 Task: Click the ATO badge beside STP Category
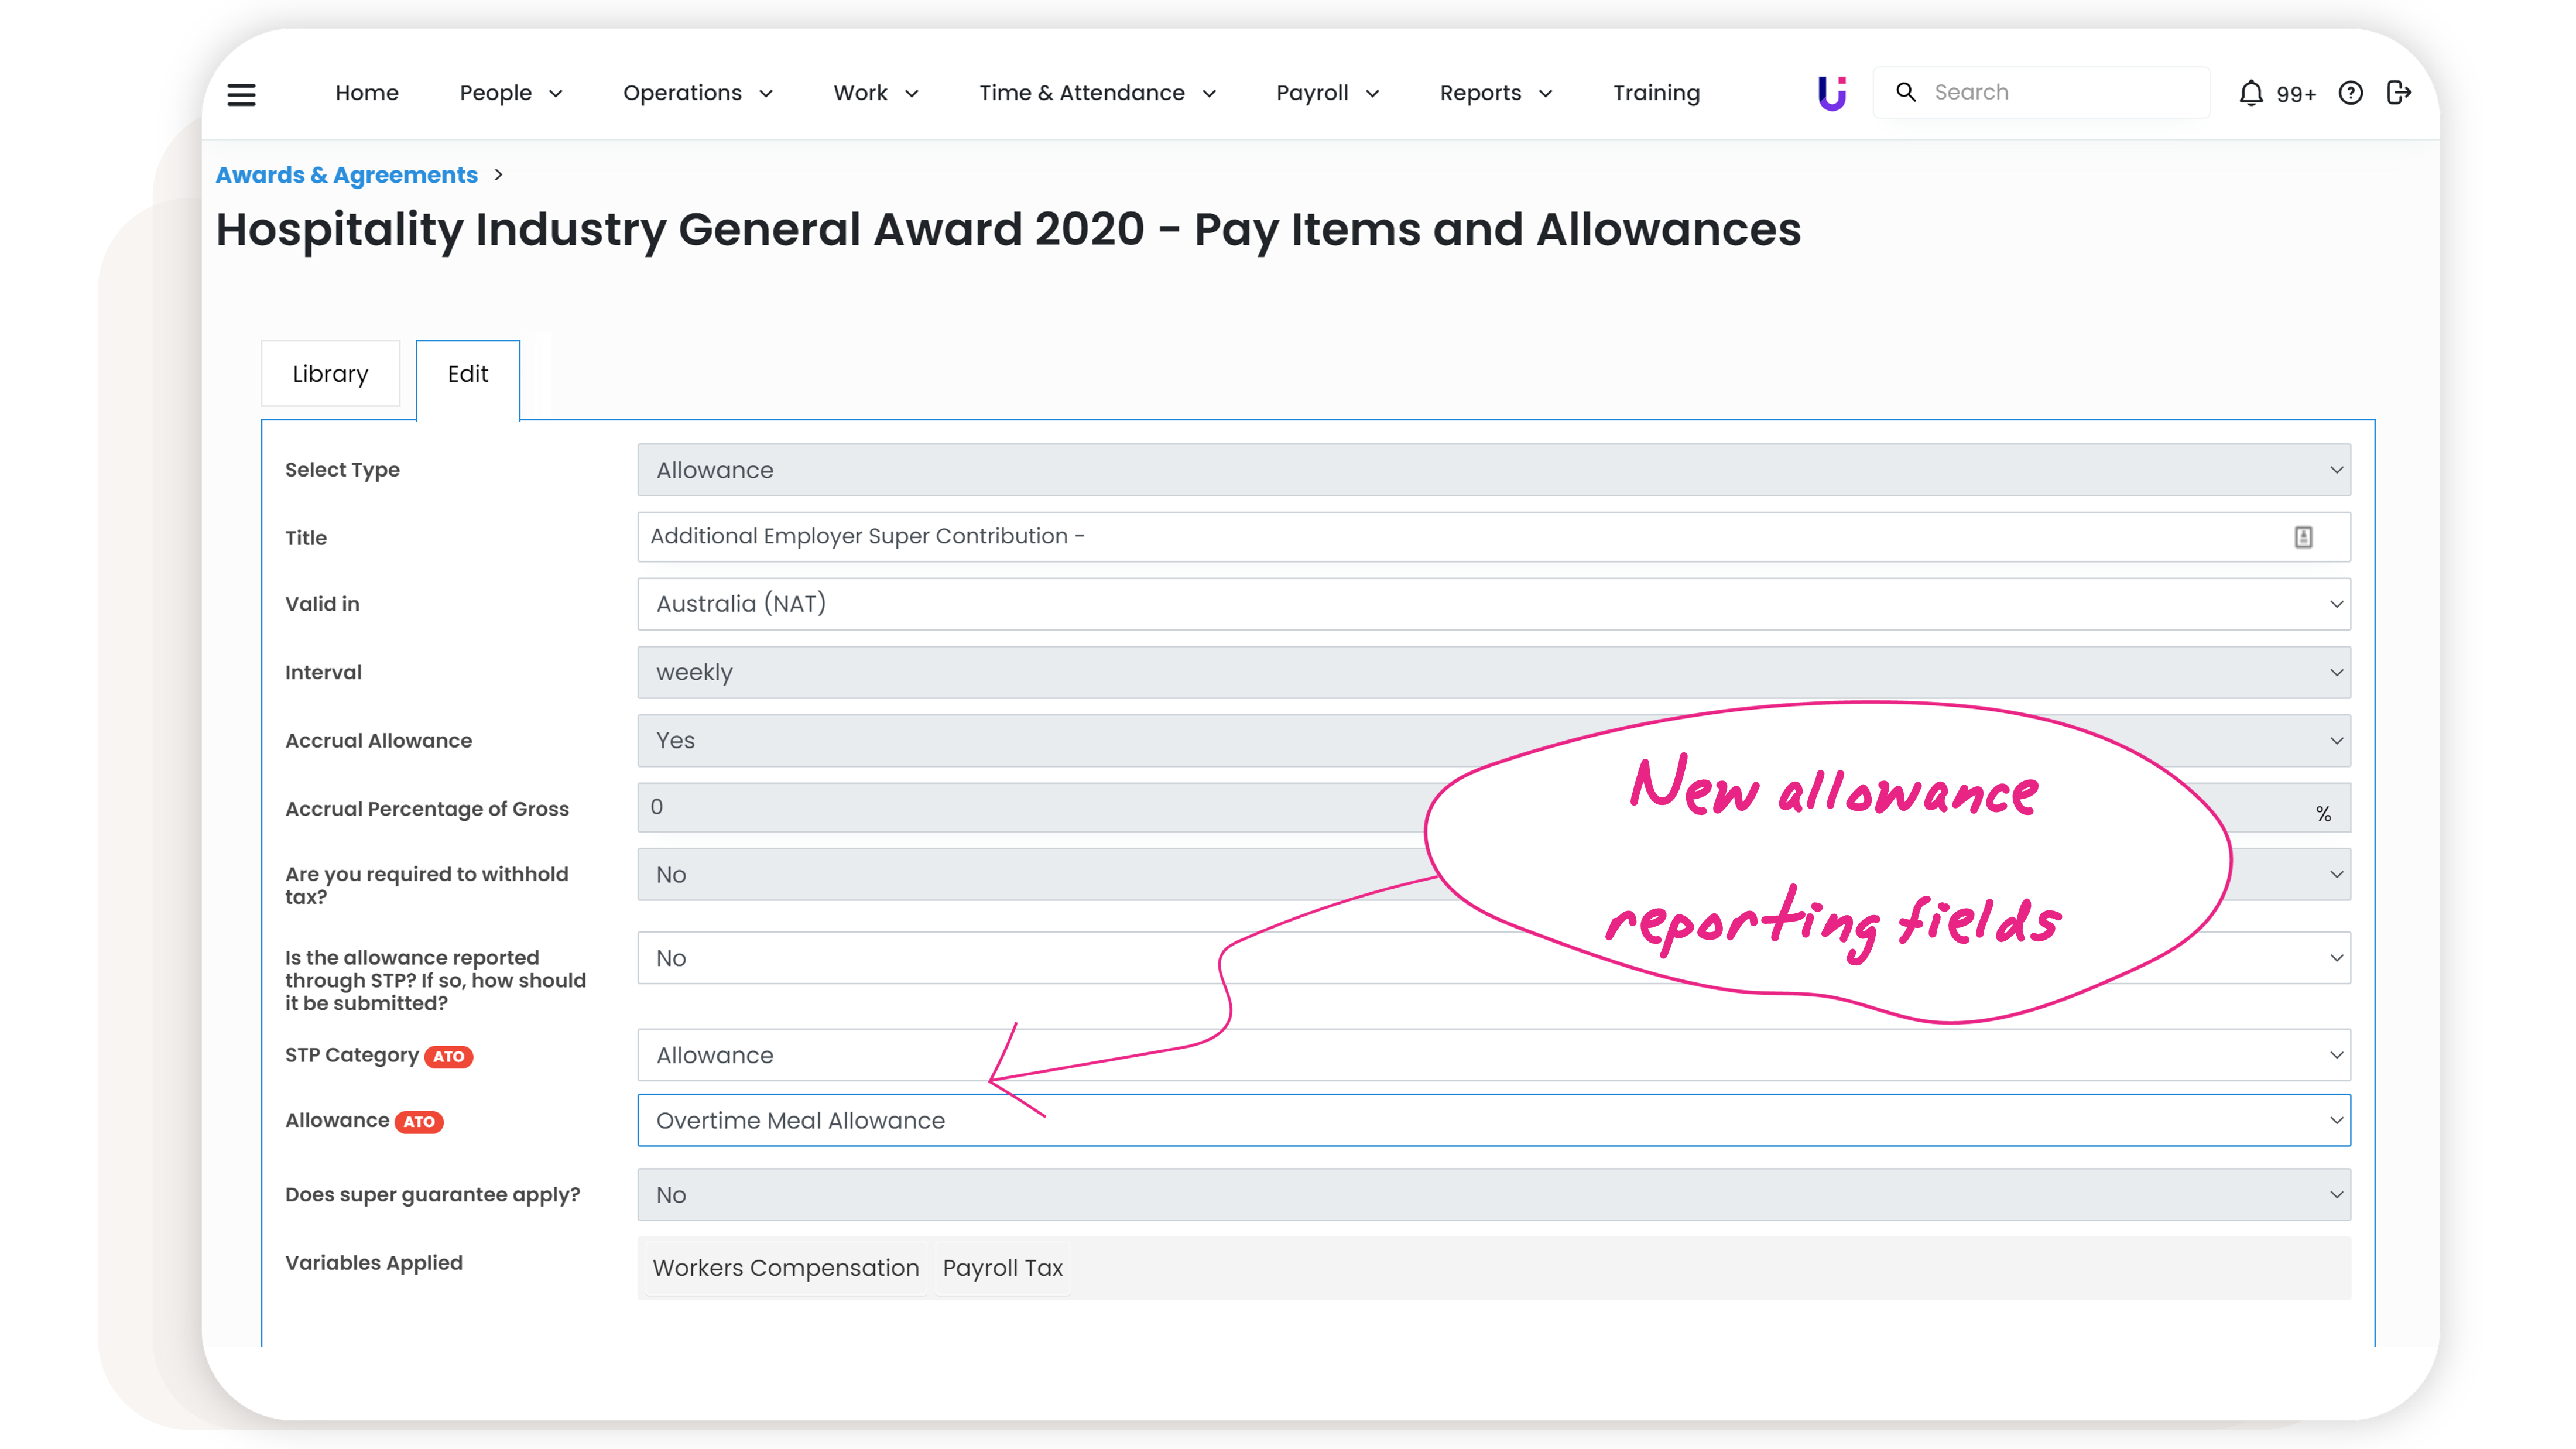tap(448, 1056)
